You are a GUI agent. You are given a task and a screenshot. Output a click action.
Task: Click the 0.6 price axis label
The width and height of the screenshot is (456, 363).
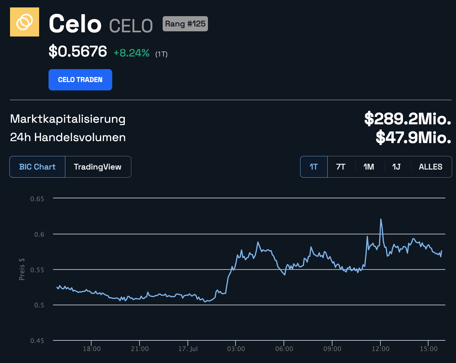click(39, 234)
